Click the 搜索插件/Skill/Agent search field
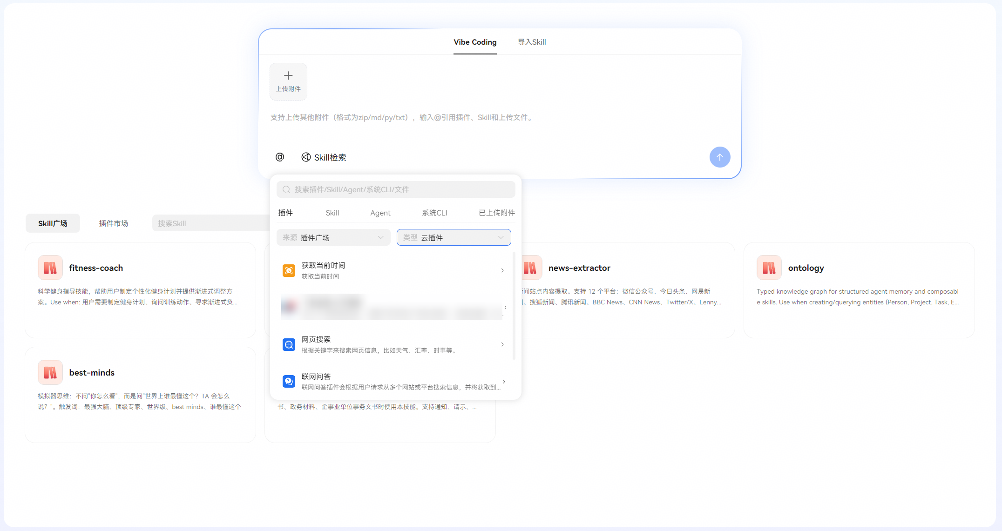Image resolution: width=1002 pixels, height=531 pixels. pos(396,189)
